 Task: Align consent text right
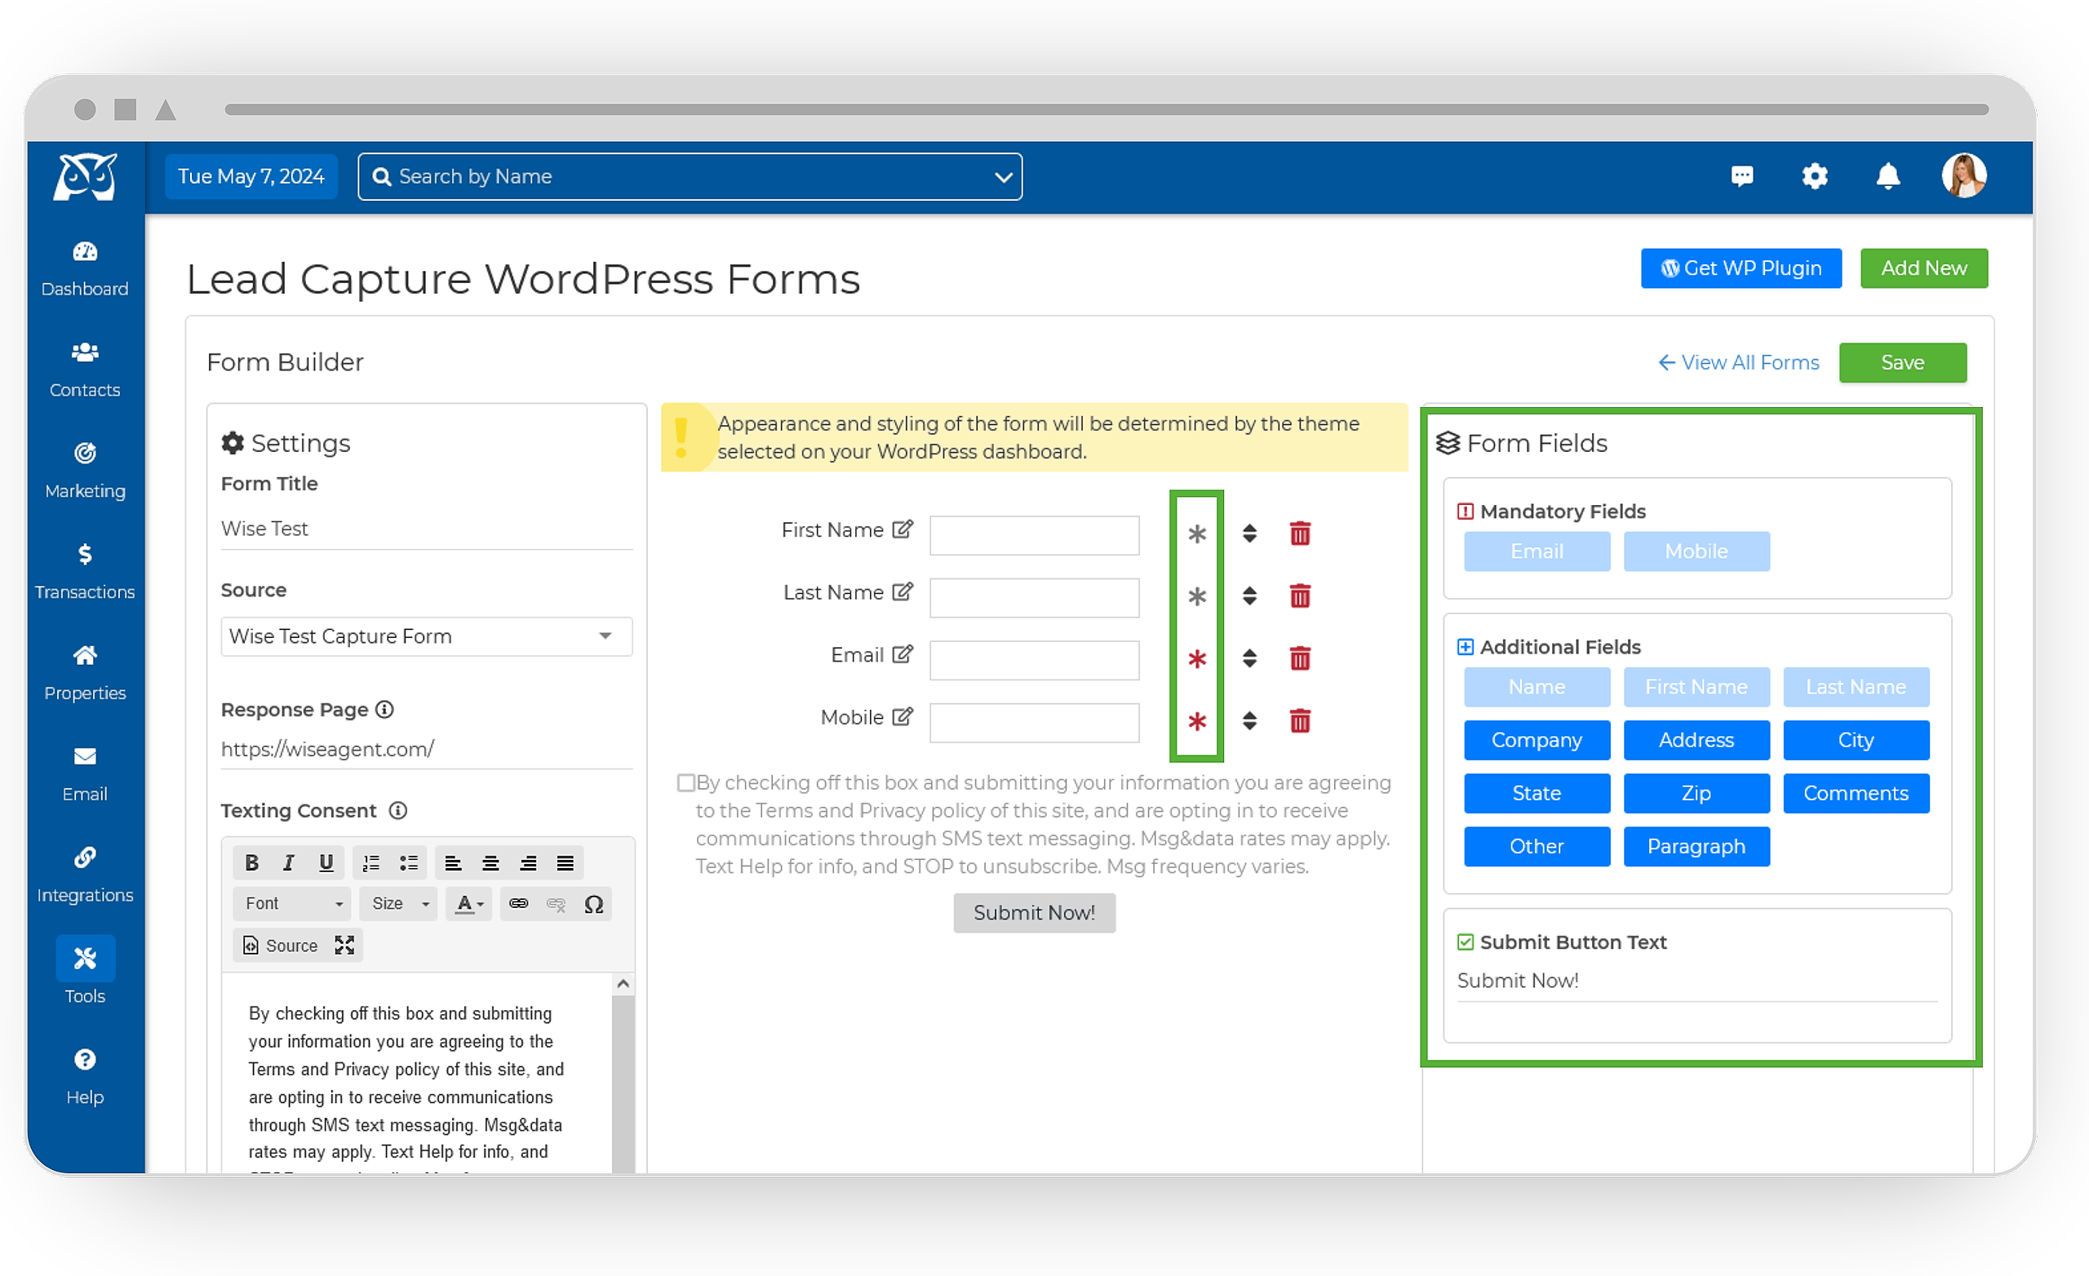pos(527,863)
